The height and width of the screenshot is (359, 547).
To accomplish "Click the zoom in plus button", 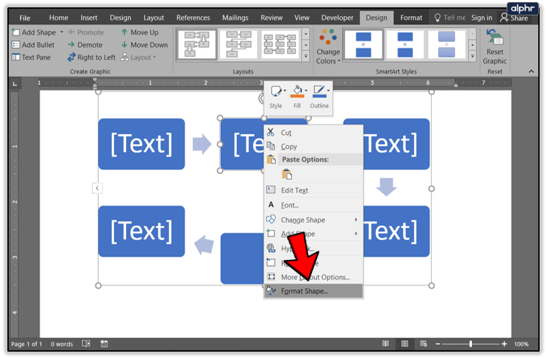I will coord(504,344).
